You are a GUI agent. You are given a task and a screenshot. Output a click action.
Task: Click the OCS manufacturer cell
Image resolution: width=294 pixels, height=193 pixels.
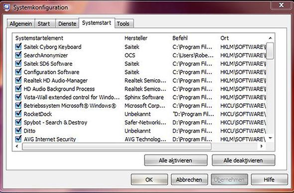coord(130,55)
